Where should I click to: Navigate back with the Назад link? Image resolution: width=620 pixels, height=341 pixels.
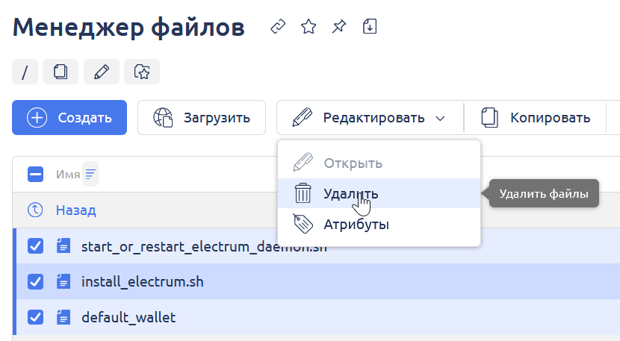[x=75, y=210]
